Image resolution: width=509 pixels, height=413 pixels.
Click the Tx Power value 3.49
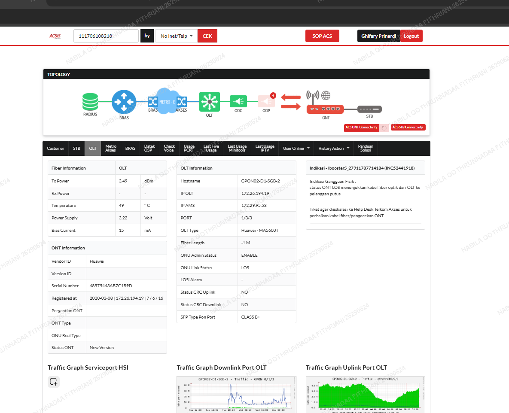click(x=123, y=181)
